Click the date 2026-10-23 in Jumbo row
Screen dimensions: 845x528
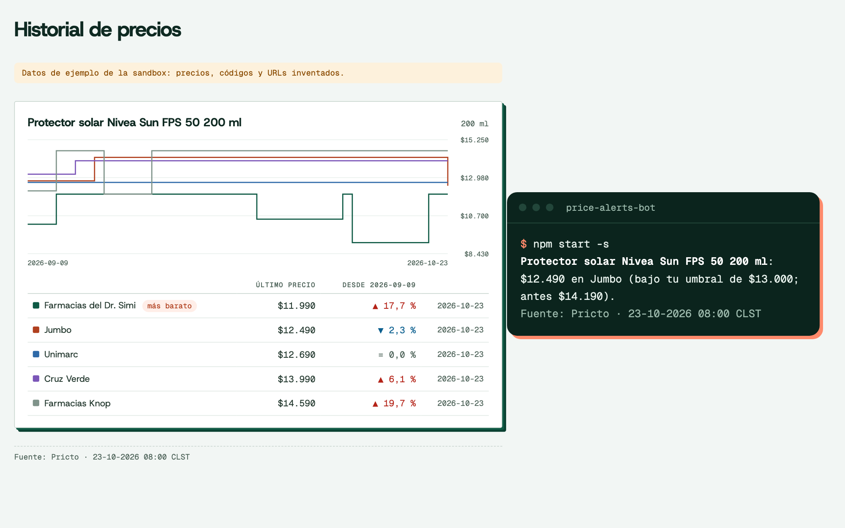coord(461,330)
